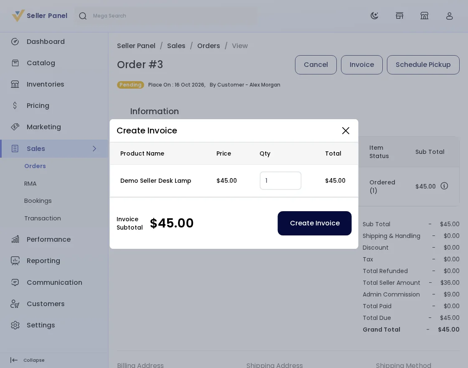Click the Inventories warehouse icon
The image size is (468, 368).
(15, 84)
